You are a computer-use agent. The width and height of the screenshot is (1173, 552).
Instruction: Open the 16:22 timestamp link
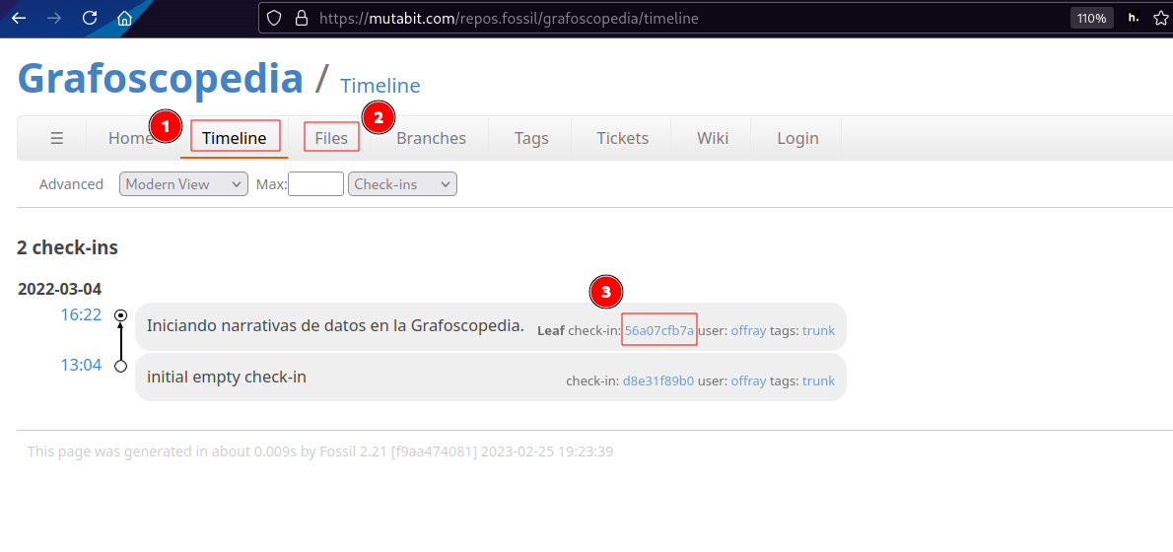point(81,314)
